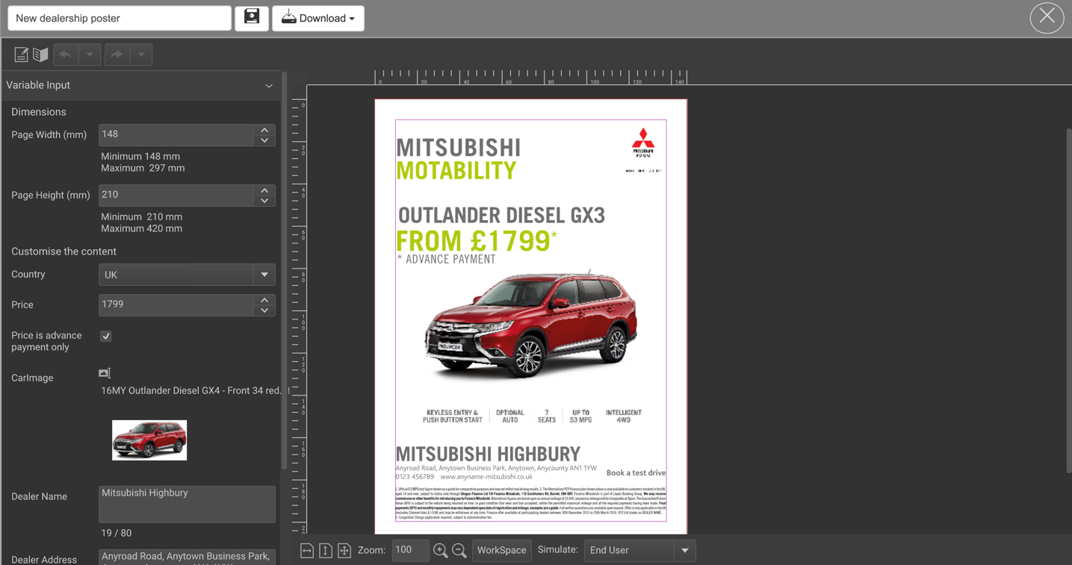This screenshot has width=1072, height=565.
Task: Click the red Outlander car thumbnail
Action: (149, 440)
